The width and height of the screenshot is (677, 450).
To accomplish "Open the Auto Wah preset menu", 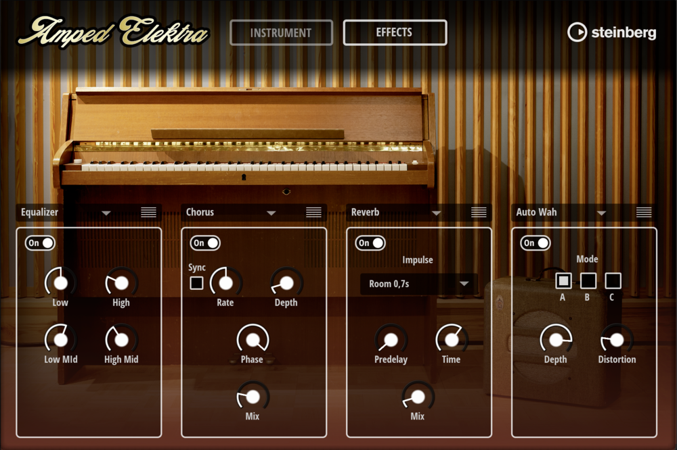I will 642,211.
